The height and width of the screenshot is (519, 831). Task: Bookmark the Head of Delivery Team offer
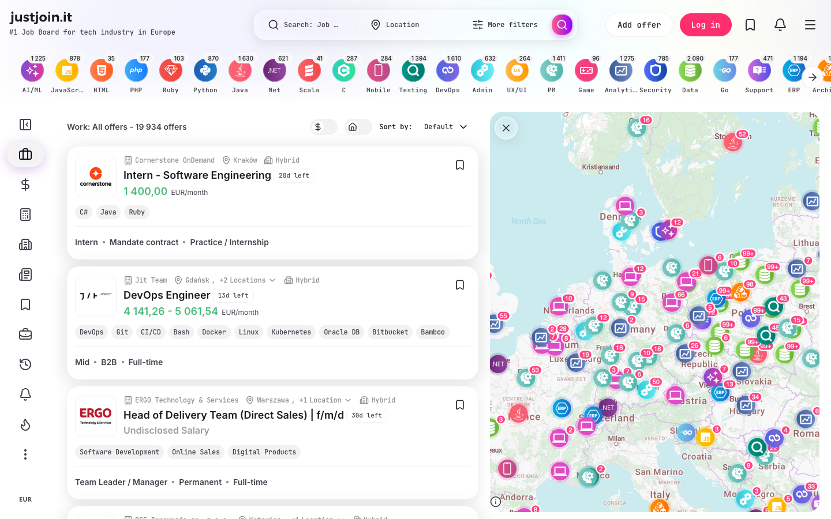[460, 405]
